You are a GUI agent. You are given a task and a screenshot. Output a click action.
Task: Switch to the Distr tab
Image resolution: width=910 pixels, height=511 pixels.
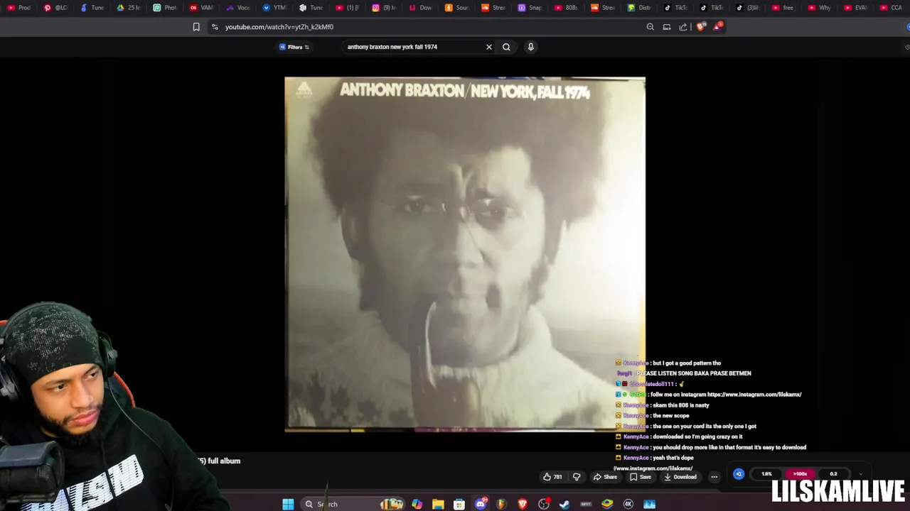coord(641,8)
